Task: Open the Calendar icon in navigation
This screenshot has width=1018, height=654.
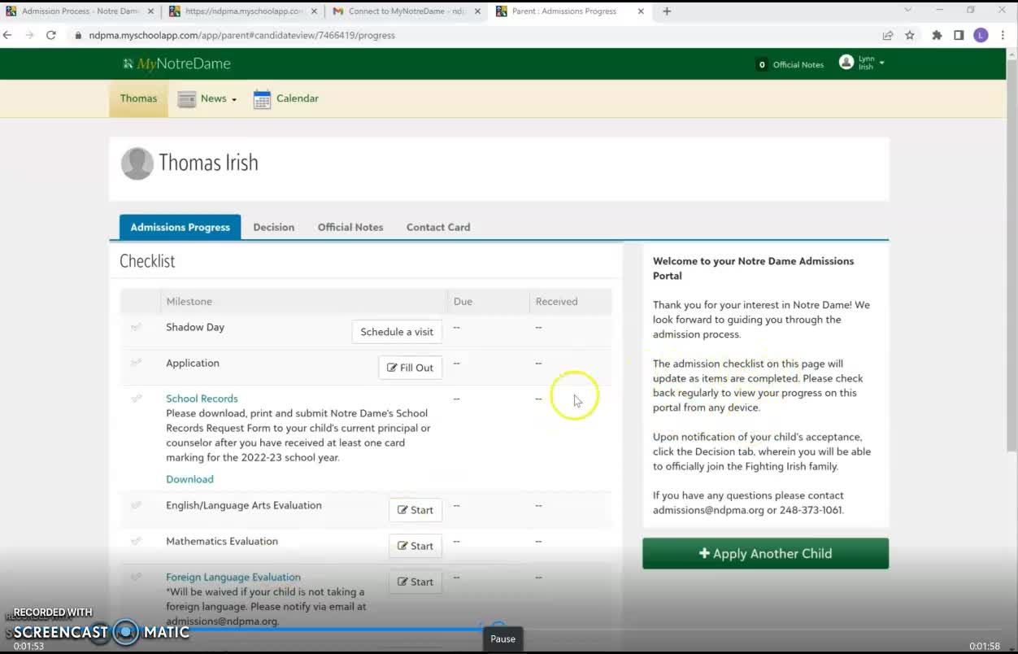Action: 262,99
